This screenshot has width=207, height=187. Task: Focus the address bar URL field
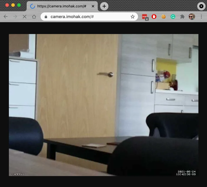89,16
